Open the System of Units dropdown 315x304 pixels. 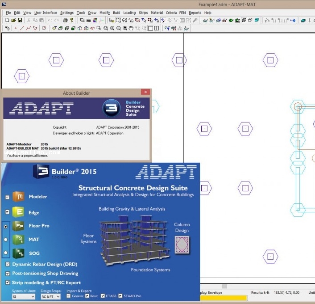[24, 296]
